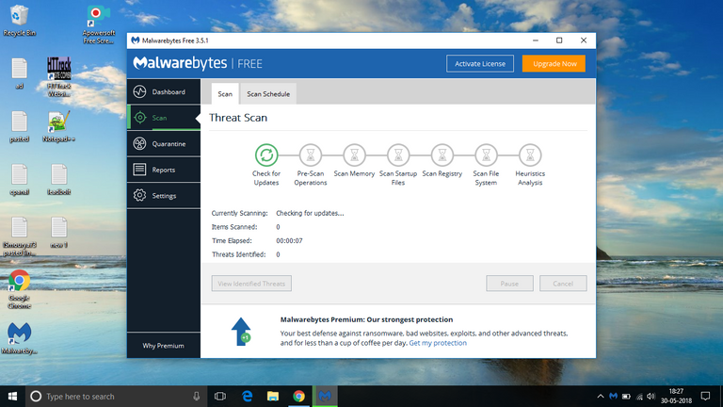Click the Scan target icon in sidebar
This screenshot has height=407, width=723.
click(x=139, y=118)
